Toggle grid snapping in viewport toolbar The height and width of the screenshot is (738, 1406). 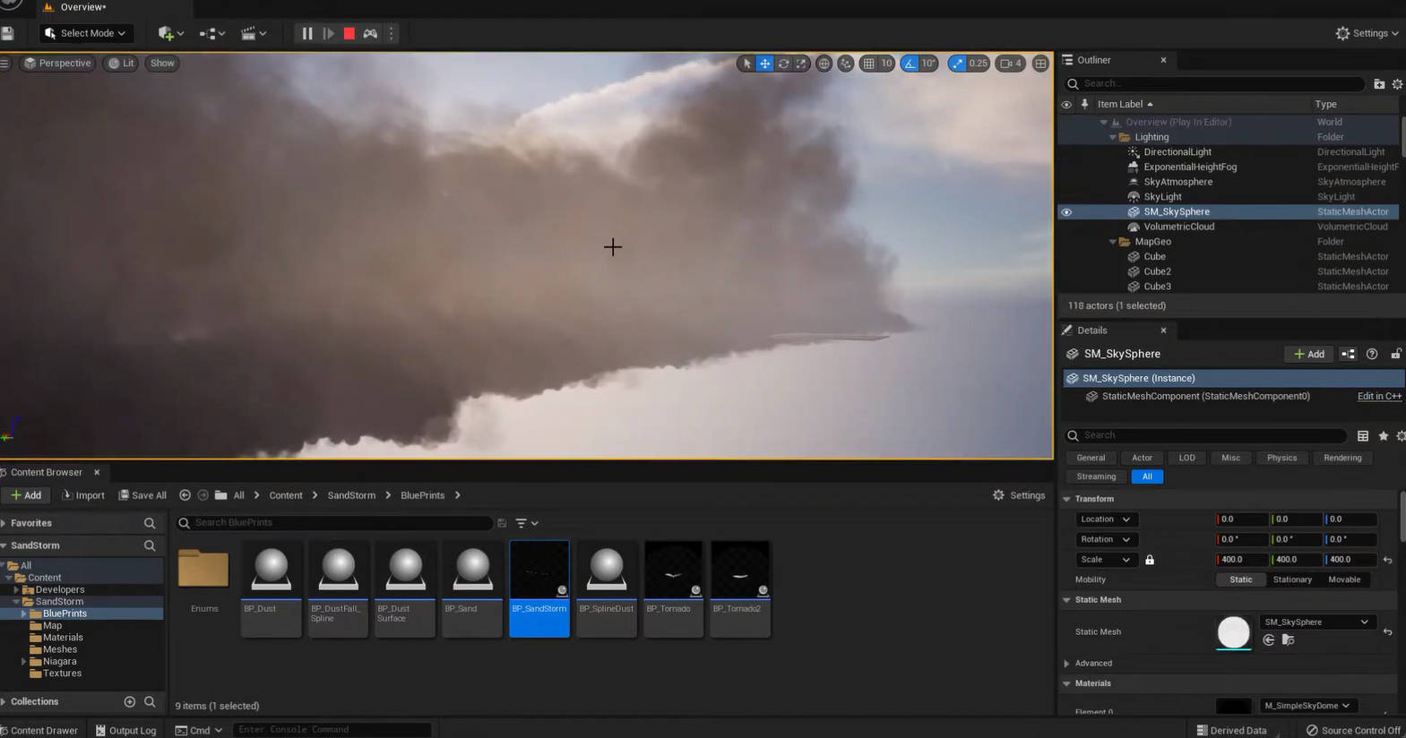point(868,64)
